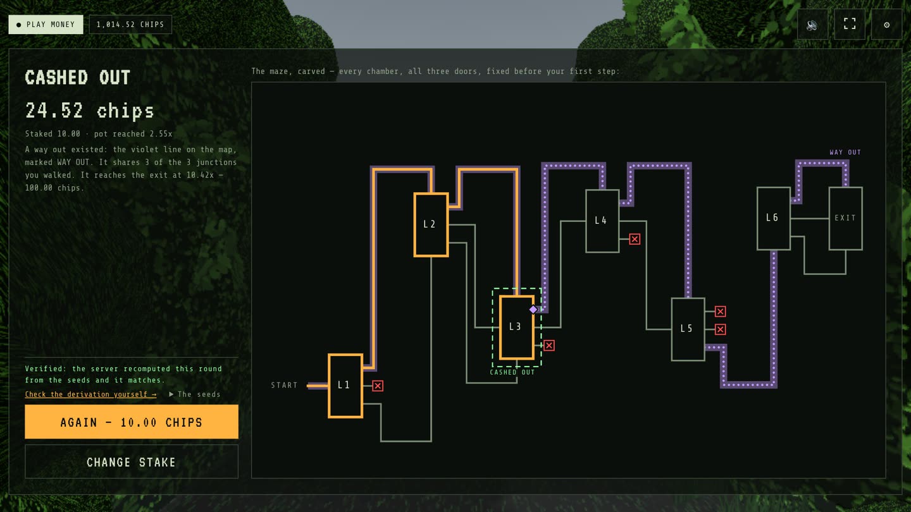
Task: Click the START label
Action: pos(285,386)
